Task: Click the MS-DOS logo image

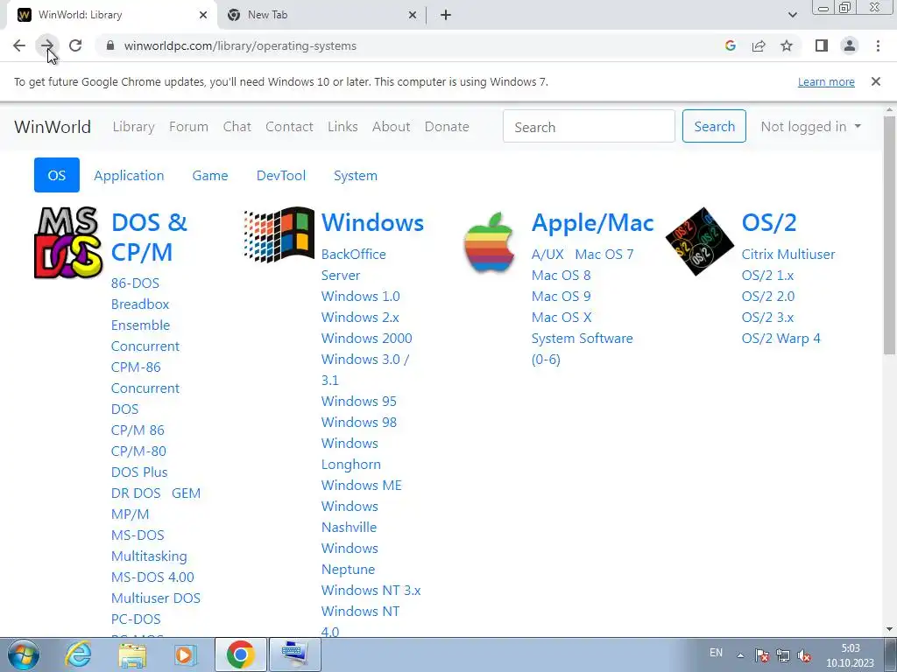Action: (x=68, y=243)
